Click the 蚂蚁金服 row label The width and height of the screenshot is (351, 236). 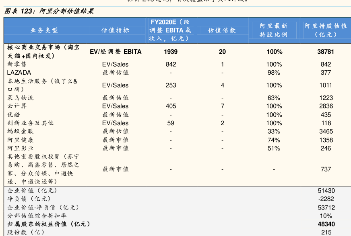(21, 131)
